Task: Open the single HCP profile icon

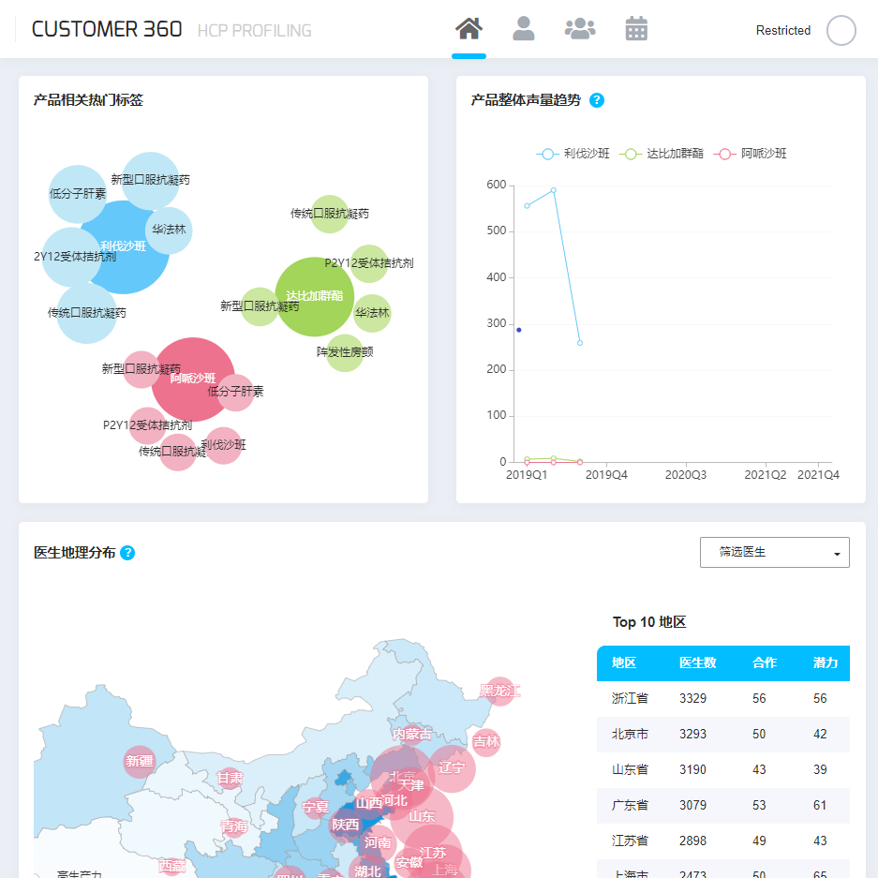Action: 524,27
